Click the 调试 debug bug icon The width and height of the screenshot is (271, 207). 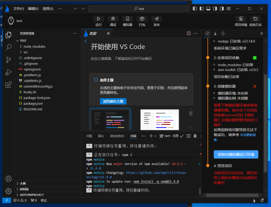pyautogui.click(x=113, y=19)
